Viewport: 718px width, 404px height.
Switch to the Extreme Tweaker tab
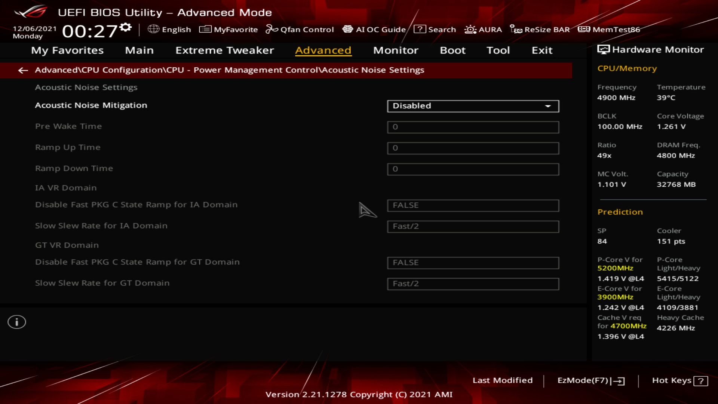point(224,50)
